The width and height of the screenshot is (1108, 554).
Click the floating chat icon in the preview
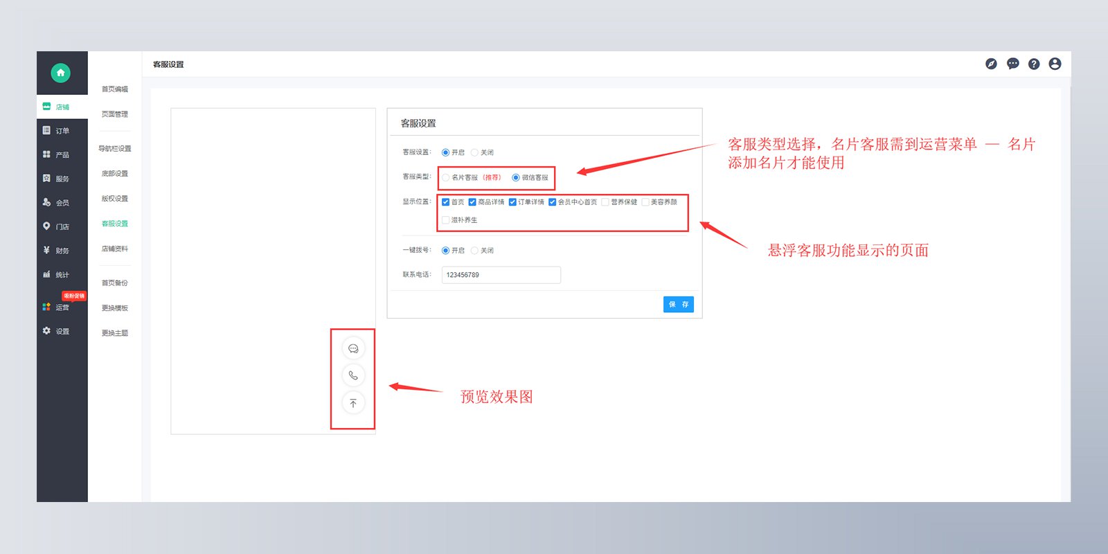tap(353, 348)
